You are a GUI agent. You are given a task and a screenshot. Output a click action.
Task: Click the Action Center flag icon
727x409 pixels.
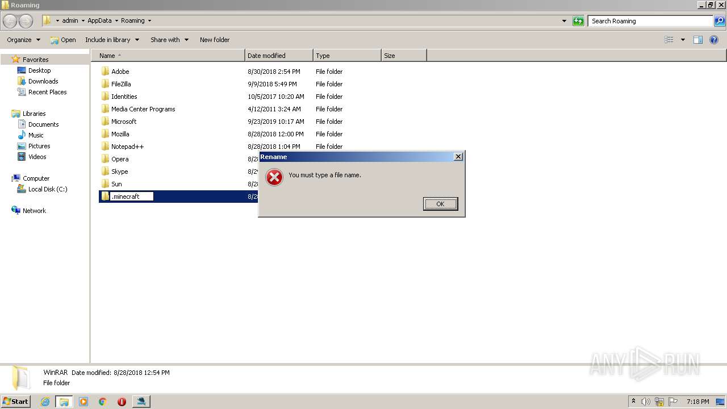673,402
